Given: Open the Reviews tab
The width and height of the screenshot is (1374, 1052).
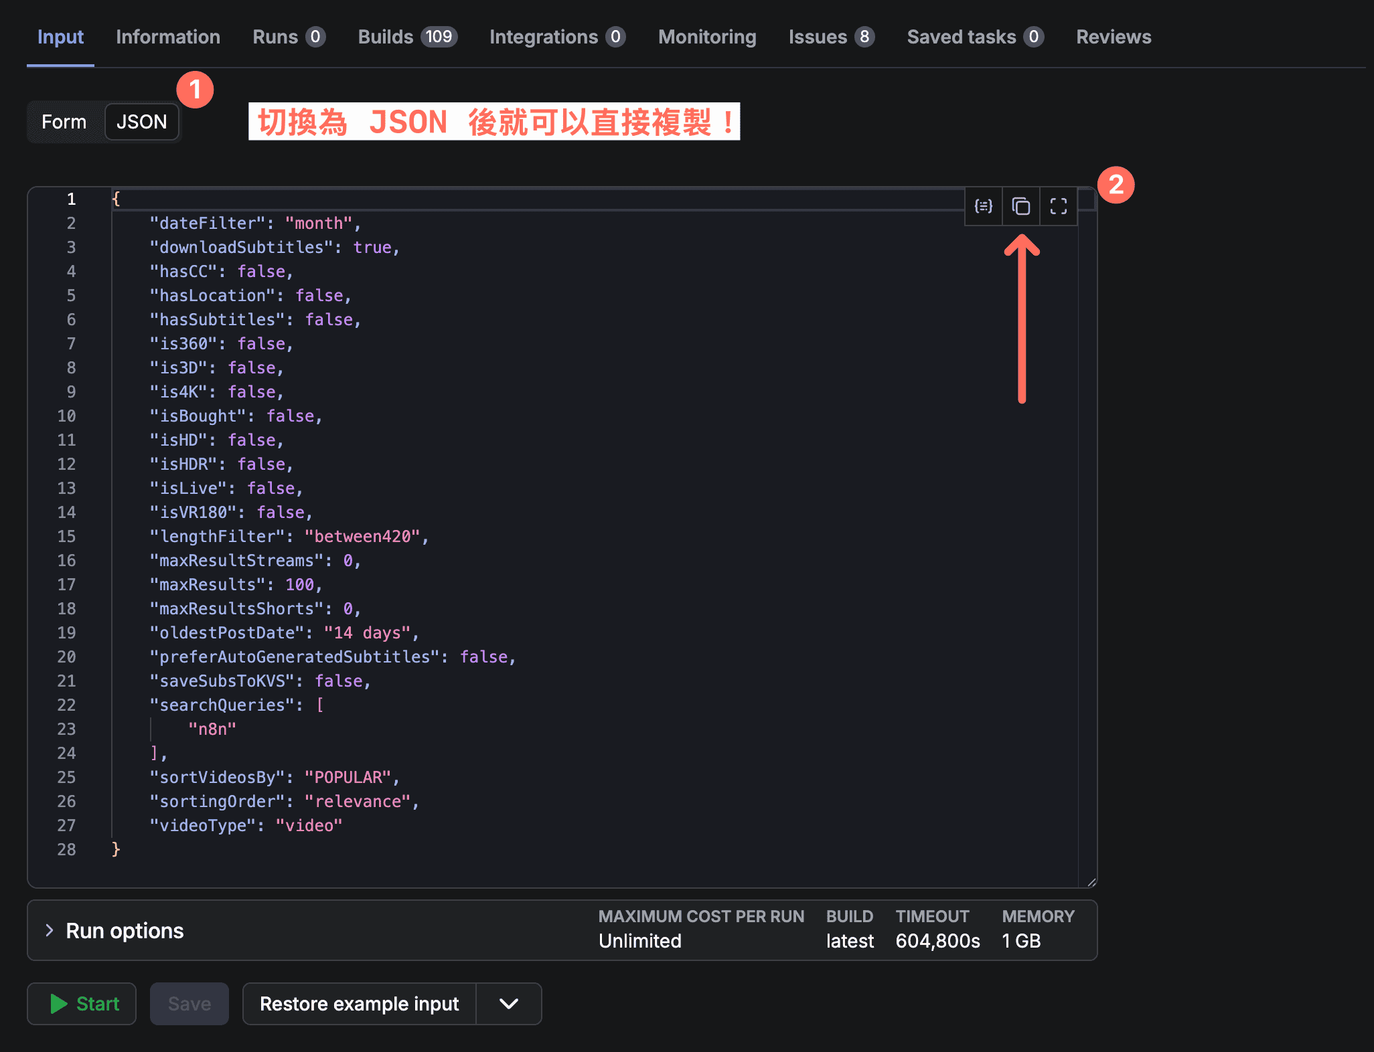Looking at the screenshot, I should pyautogui.click(x=1114, y=37).
